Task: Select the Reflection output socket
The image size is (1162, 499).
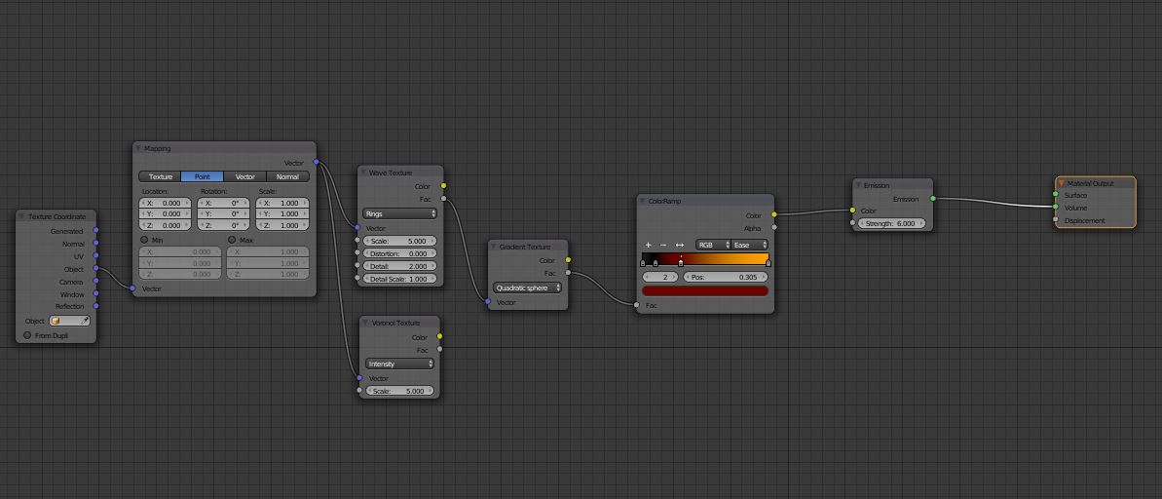Action: pyautogui.click(x=95, y=305)
